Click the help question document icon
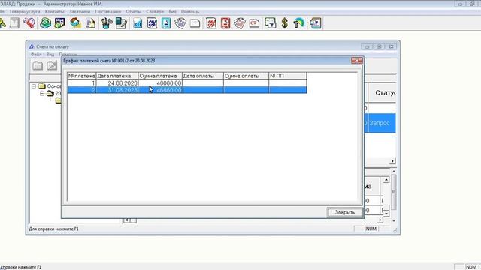 coord(316,23)
